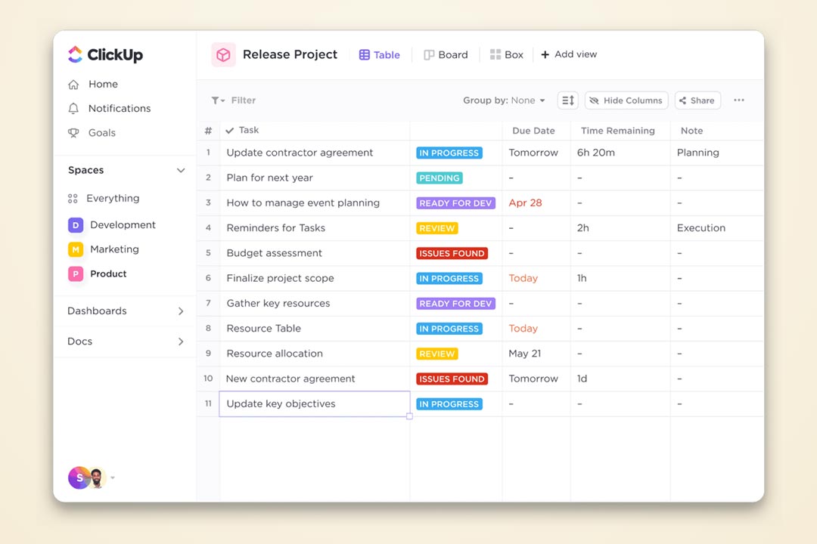The width and height of the screenshot is (817, 544).
Task: Open the three-dot more options menu
Action: 738,100
